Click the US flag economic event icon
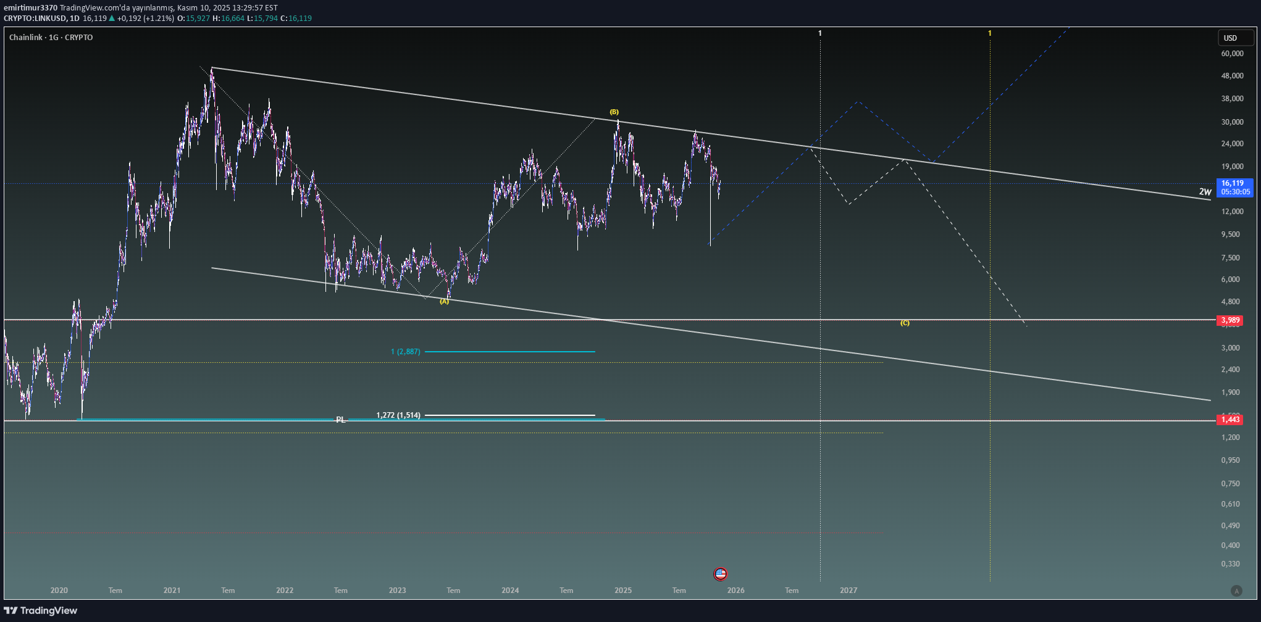 [x=720, y=574]
